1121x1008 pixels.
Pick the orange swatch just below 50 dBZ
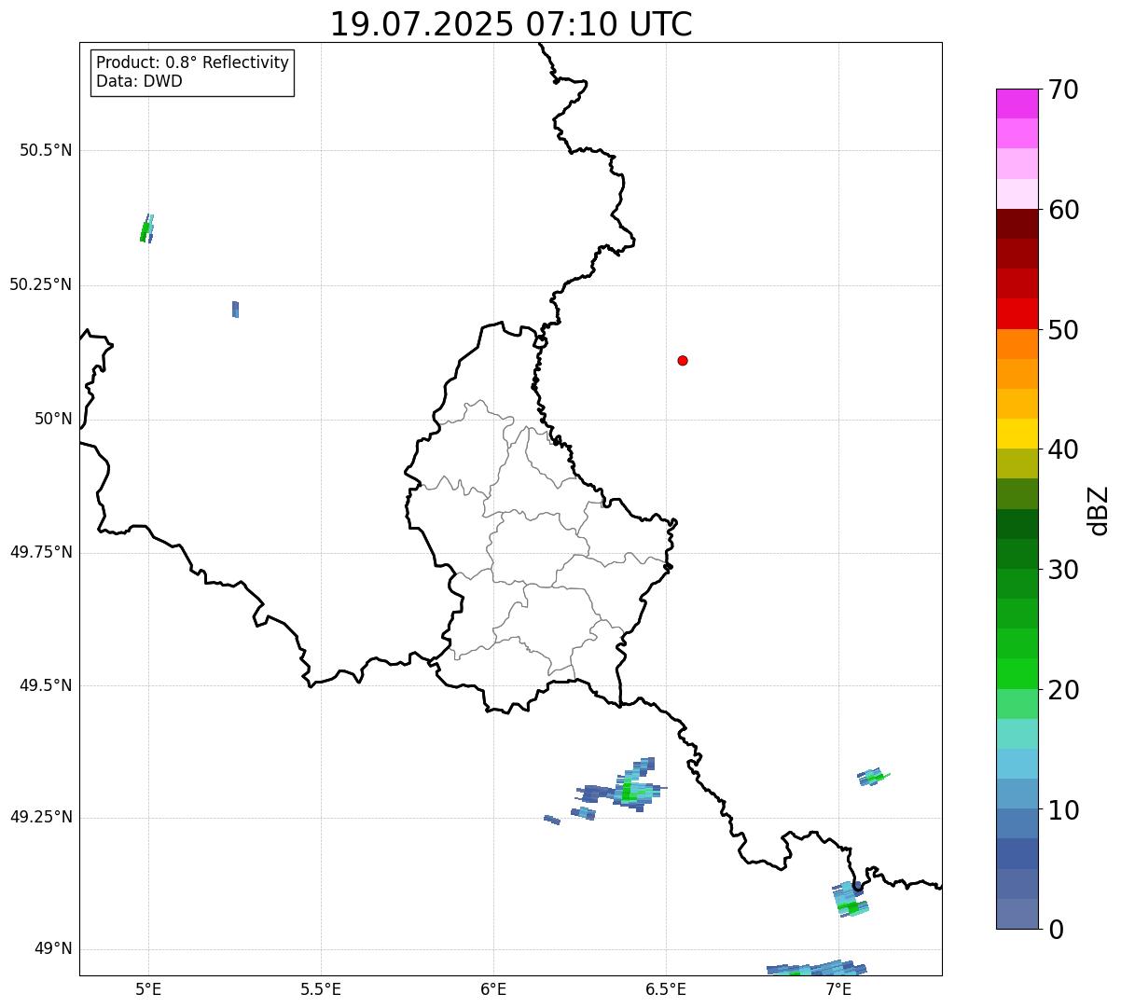tap(1017, 344)
